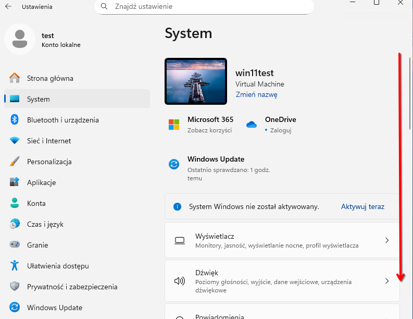Open Windows Update in the sidebar
This screenshot has height=319, width=413.
(x=77, y=307)
